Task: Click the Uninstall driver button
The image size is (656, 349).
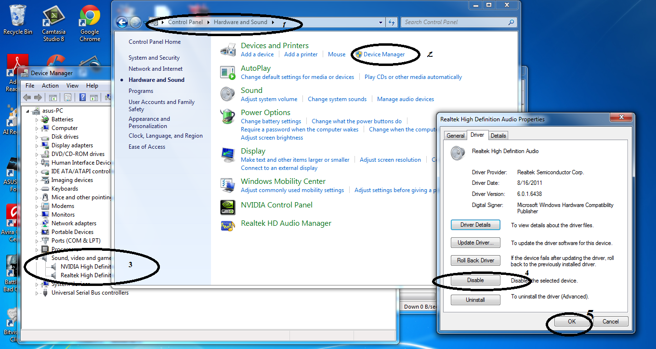Action: point(475,300)
